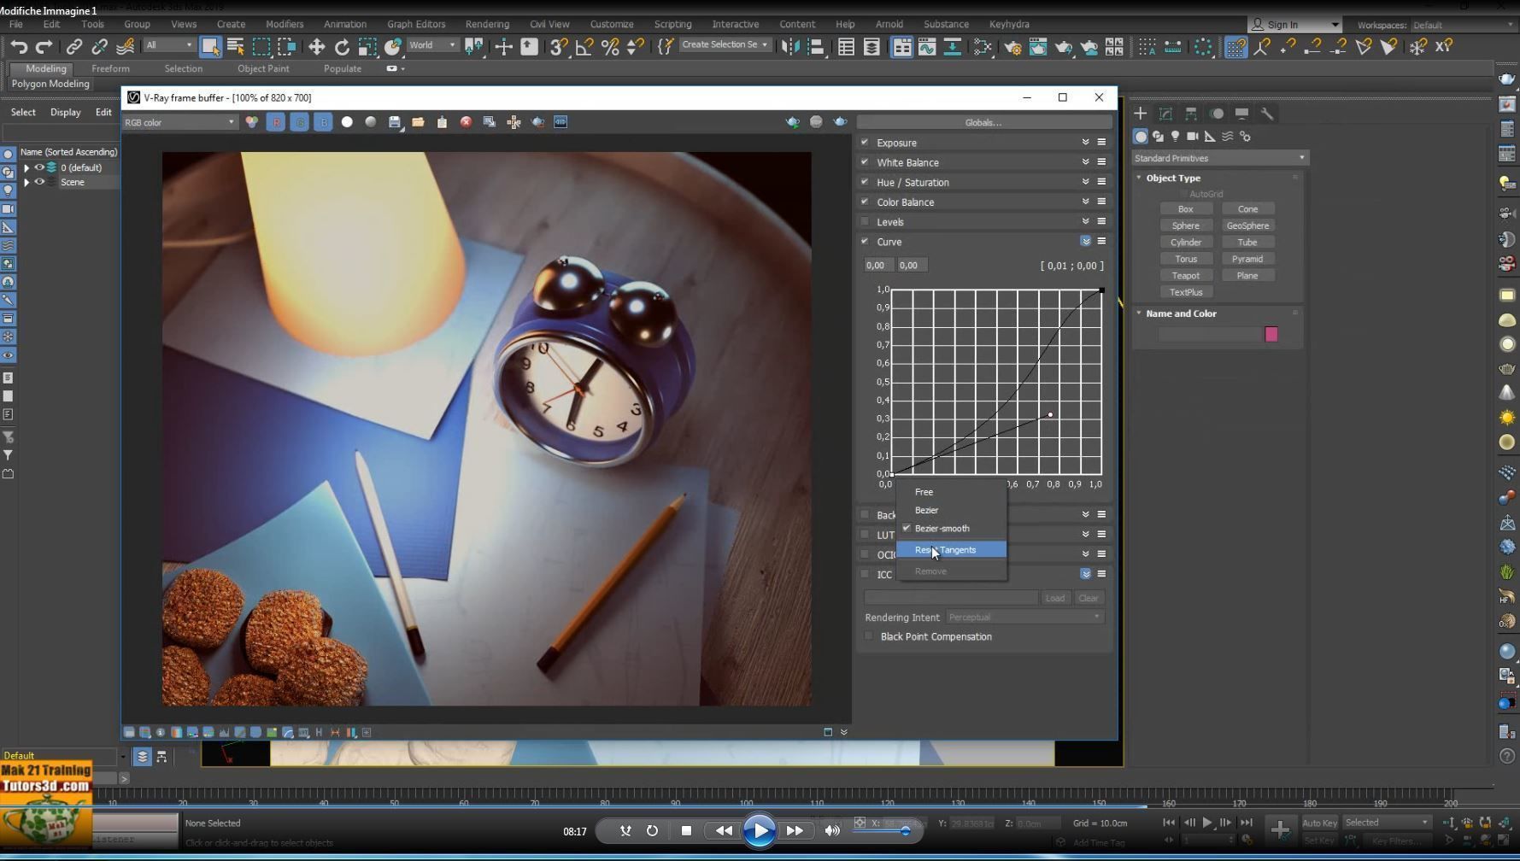Image resolution: width=1520 pixels, height=861 pixels.
Task: Create a Sphere primitive
Action: point(1185,225)
